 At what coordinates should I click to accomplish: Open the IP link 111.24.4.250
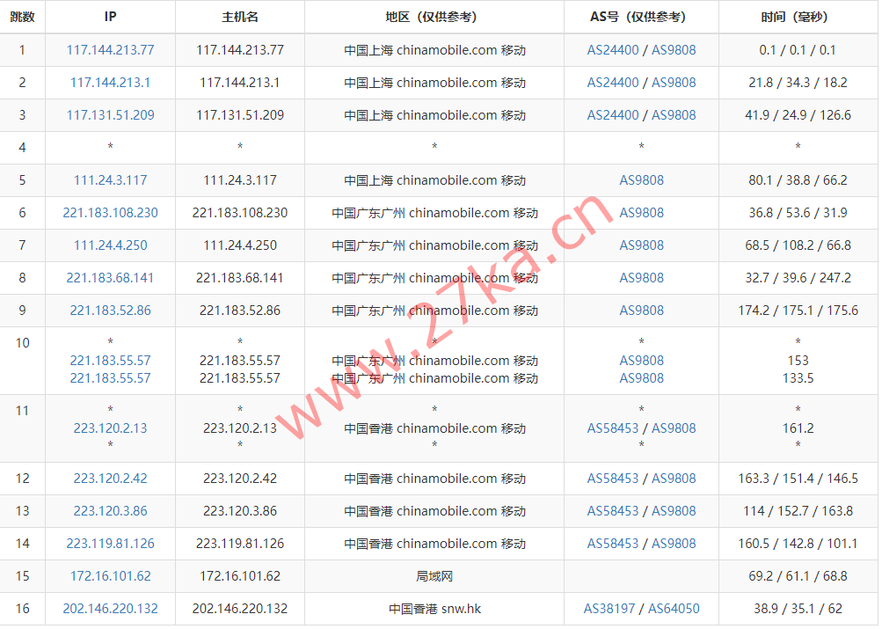pyautogui.click(x=110, y=245)
